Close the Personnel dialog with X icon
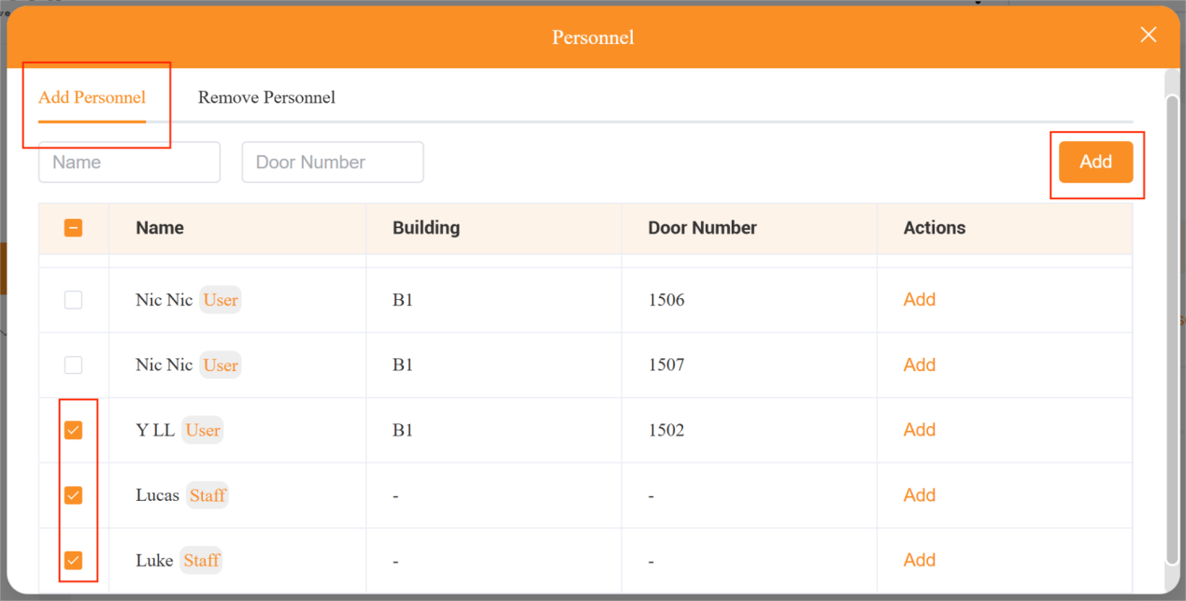1186x601 pixels. point(1149,36)
